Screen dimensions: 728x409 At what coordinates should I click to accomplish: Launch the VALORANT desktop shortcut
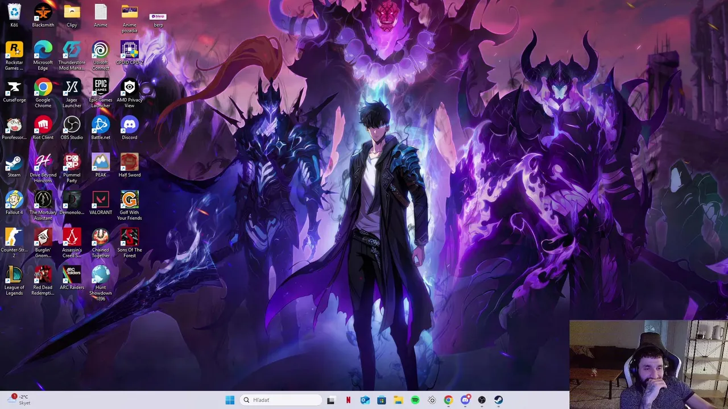point(101,203)
